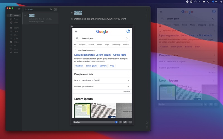
Task: Open the English language dropdown in embedded panel
Action: click(95, 122)
